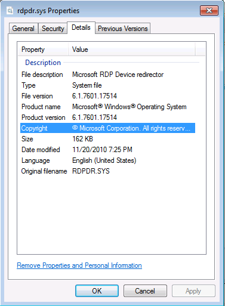The image size is (225, 306).
Task: Select the Product name property label
Action: 41,107
